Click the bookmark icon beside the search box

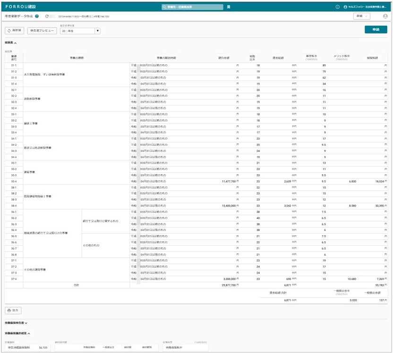click(229, 7)
